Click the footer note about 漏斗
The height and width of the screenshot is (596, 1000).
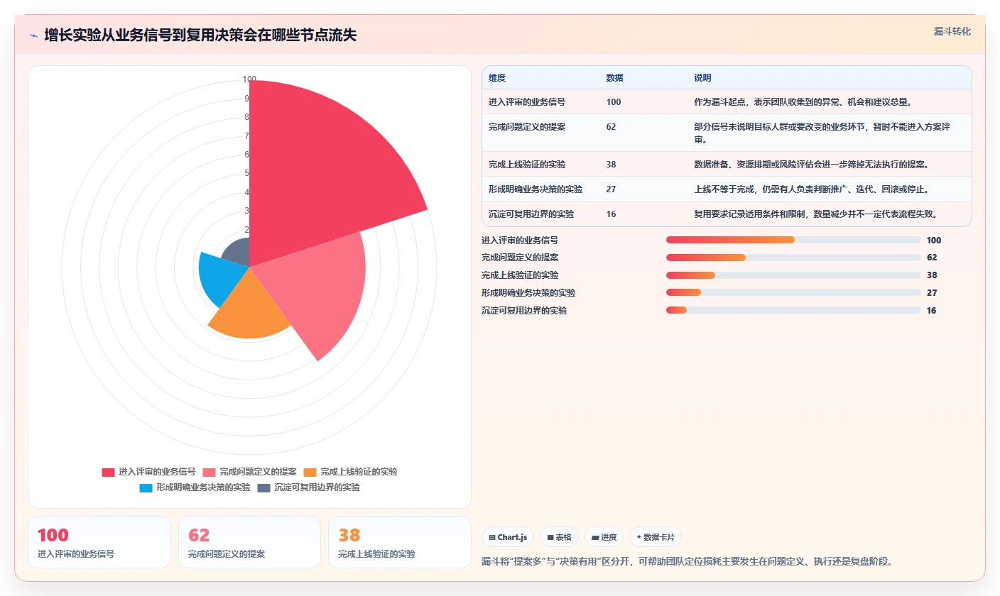pos(687,561)
